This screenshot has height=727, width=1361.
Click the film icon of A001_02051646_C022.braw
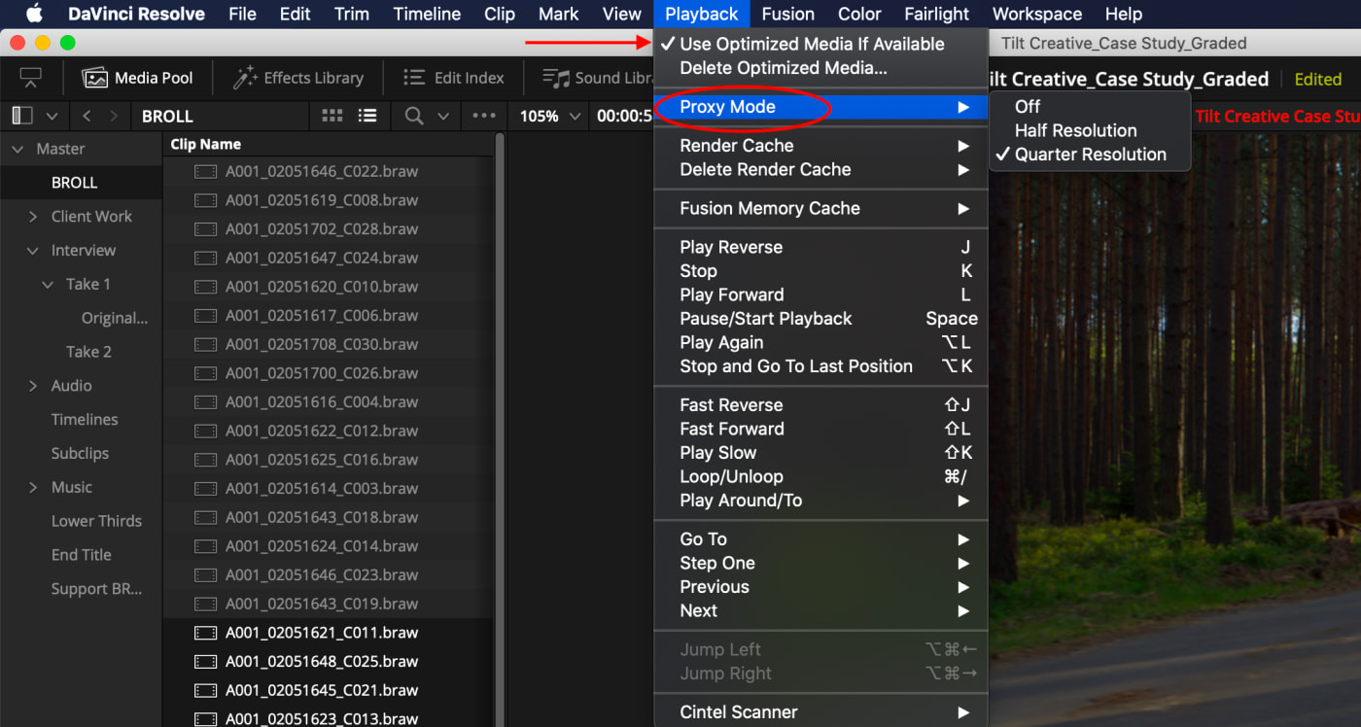tap(205, 171)
